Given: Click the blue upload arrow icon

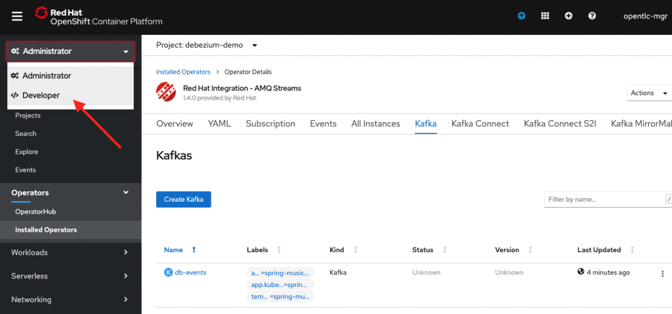Looking at the screenshot, I should click(x=521, y=16).
